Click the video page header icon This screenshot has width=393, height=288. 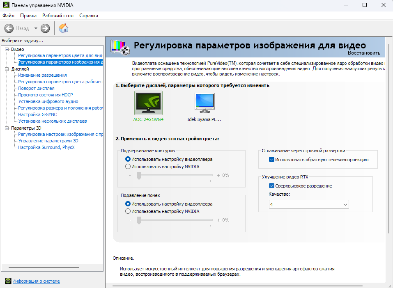click(121, 47)
